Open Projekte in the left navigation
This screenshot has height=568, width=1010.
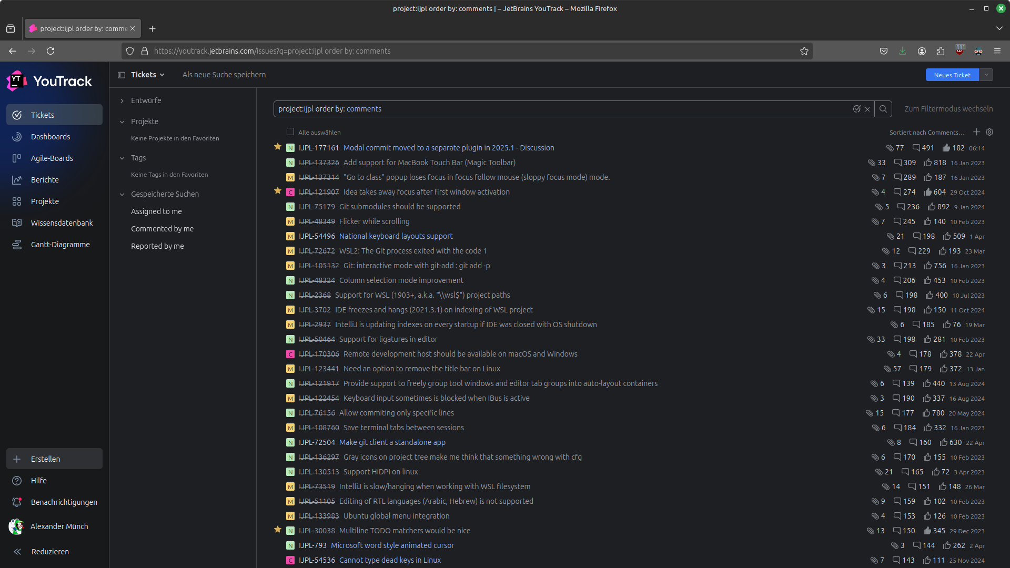click(54, 201)
